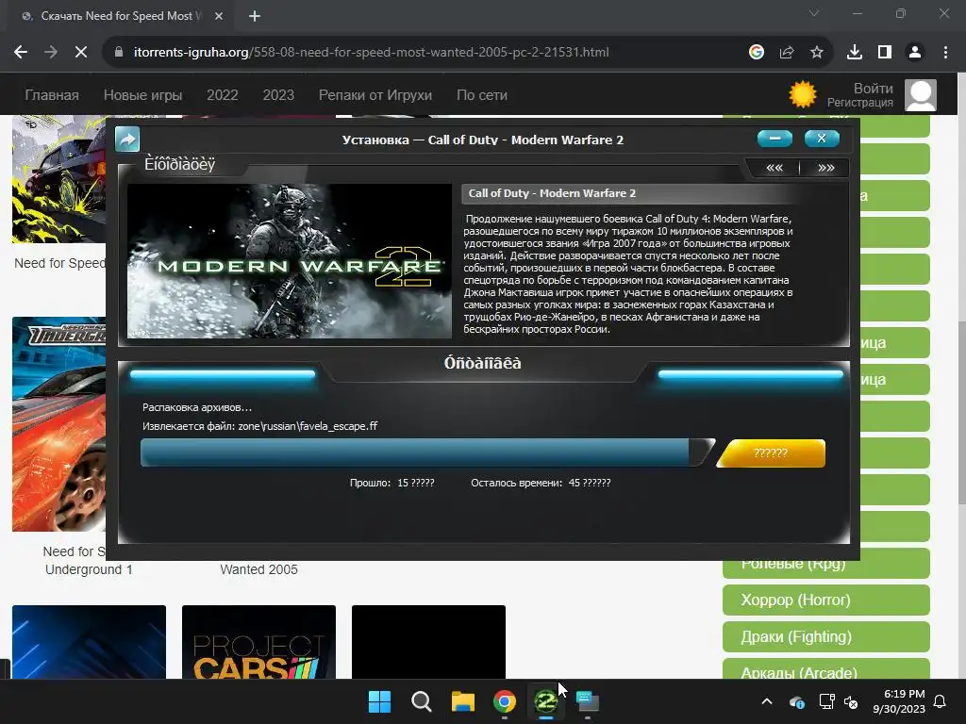The image size is (966, 724).
Task: Click the OneDrive cloud tray icon
Action: pyautogui.click(x=796, y=701)
